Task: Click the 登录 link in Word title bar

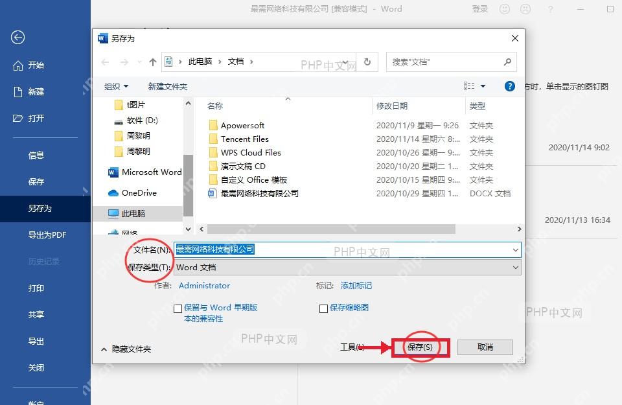Action: [x=480, y=8]
